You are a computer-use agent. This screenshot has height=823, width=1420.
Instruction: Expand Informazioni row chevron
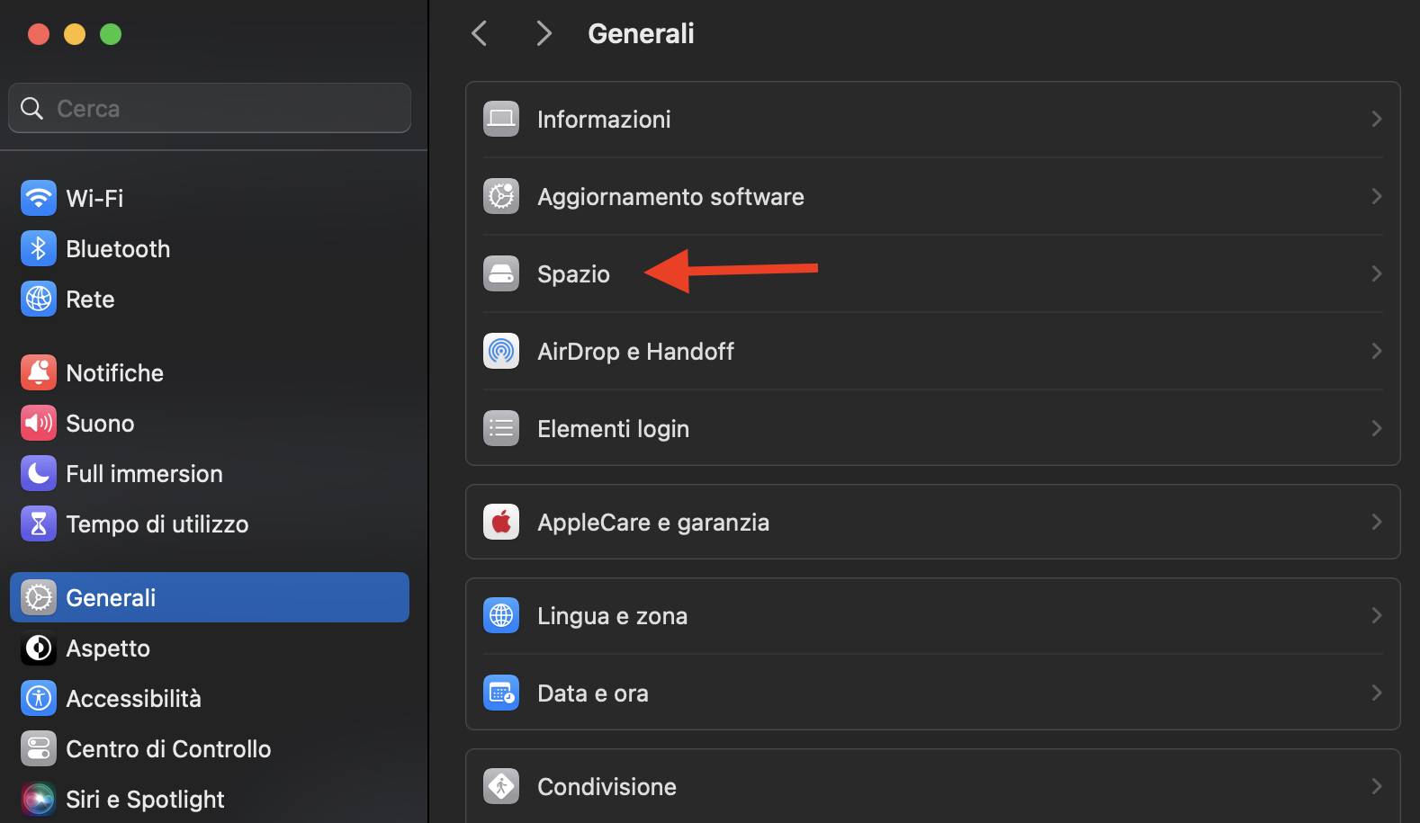click(x=1376, y=119)
